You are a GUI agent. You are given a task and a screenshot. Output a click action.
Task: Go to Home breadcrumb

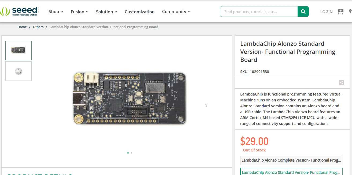point(22,27)
